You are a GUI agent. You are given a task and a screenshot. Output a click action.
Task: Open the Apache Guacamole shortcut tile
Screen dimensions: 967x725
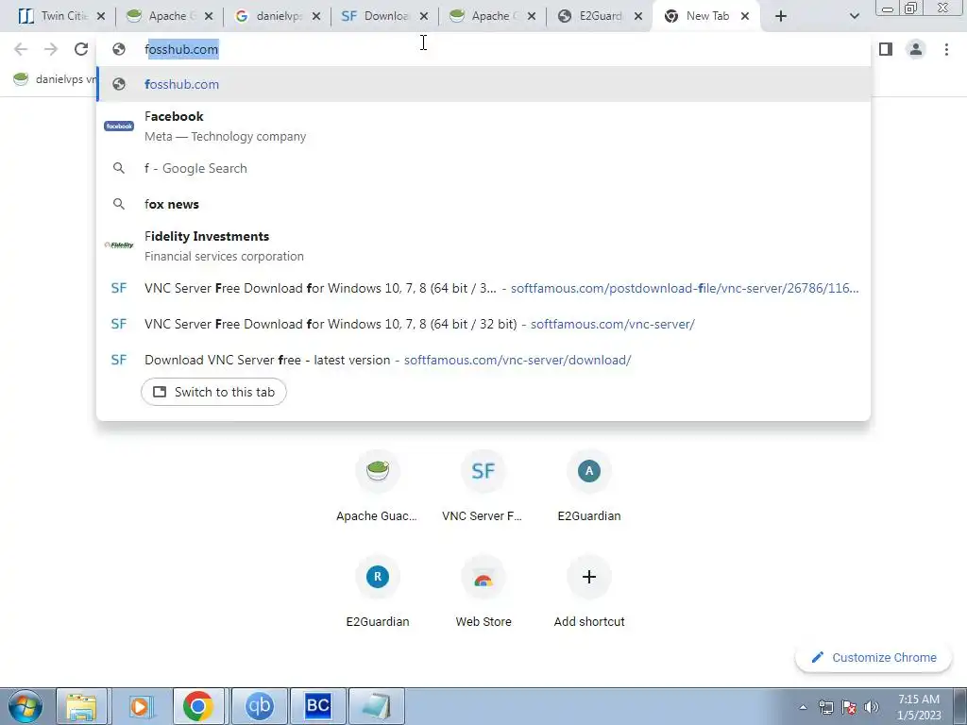(x=377, y=488)
